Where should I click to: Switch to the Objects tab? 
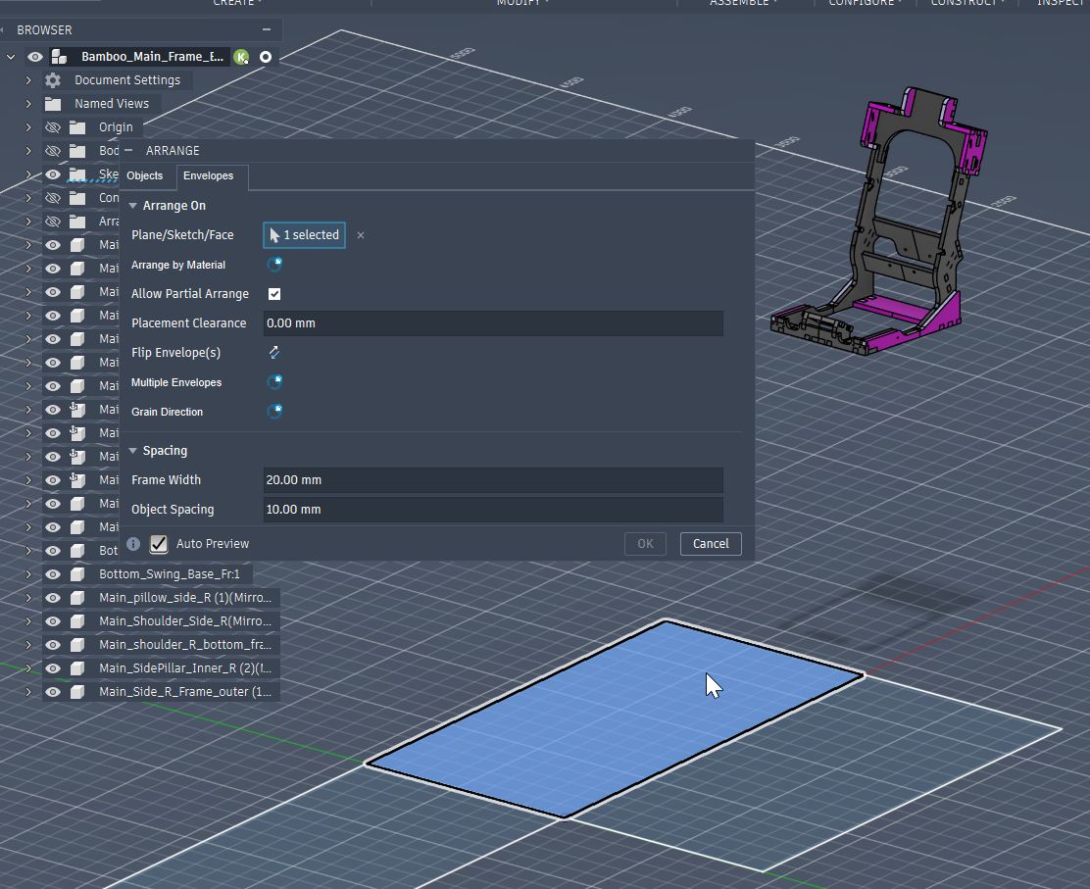pos(145,176)
